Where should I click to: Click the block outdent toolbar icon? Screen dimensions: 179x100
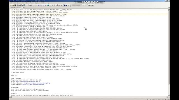click(39, 5)
